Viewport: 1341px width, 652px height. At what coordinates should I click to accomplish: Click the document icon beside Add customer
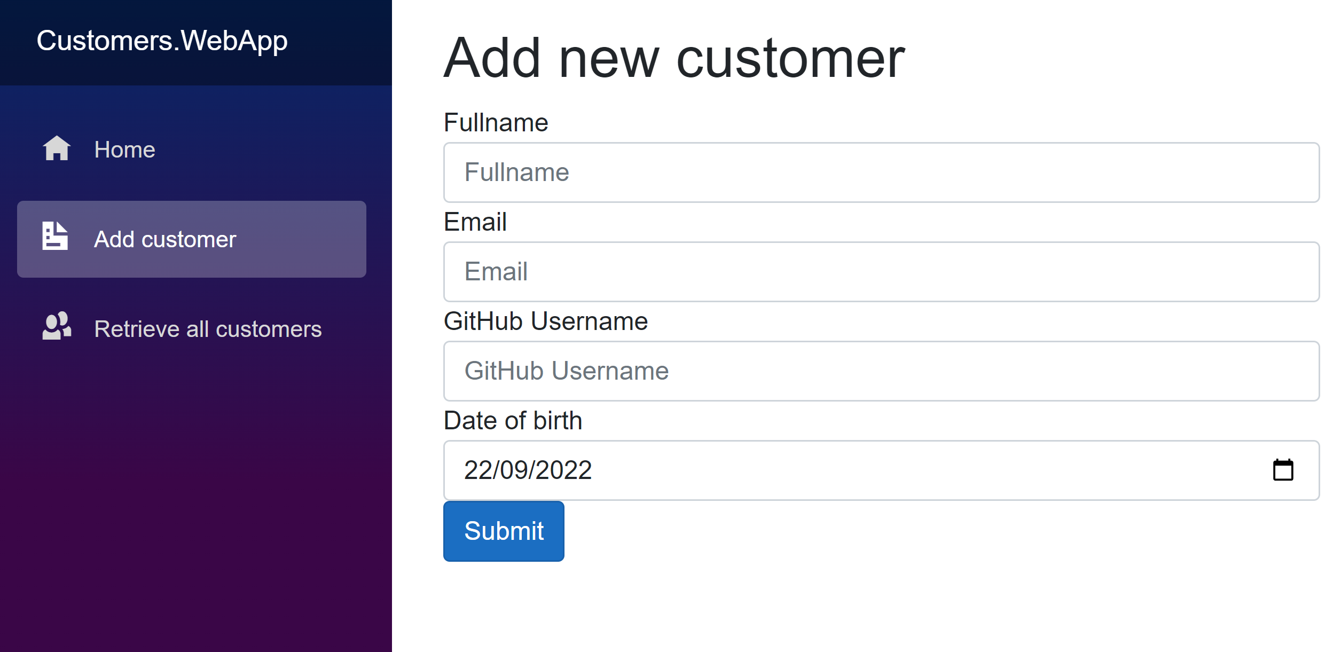click(55, 235)
